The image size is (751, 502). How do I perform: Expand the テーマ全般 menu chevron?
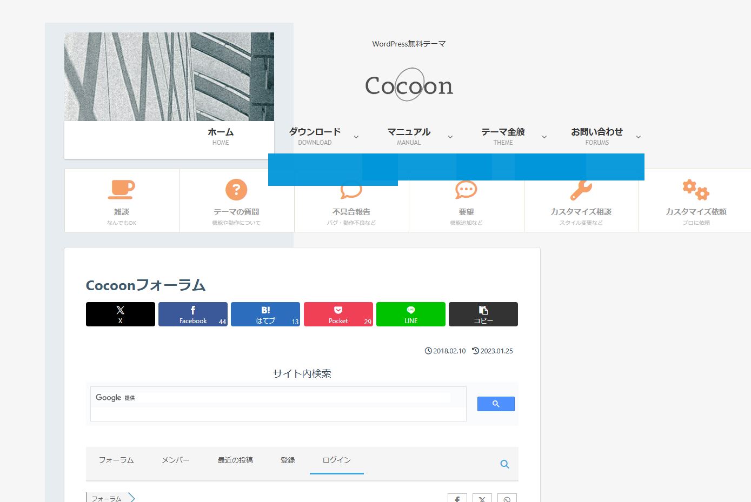(544, 137)
